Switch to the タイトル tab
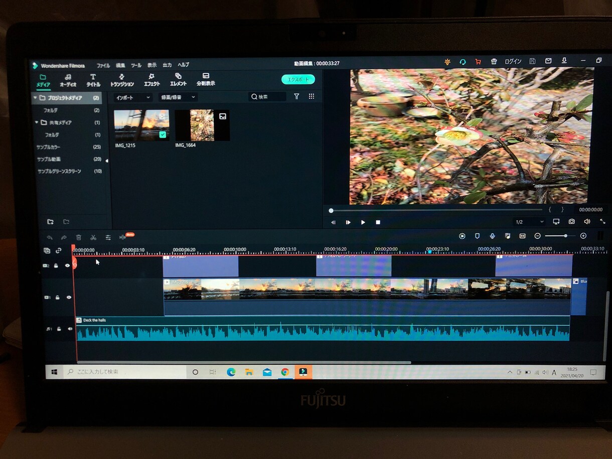Viewport: 612px width, 459px height. pos(93,80)
